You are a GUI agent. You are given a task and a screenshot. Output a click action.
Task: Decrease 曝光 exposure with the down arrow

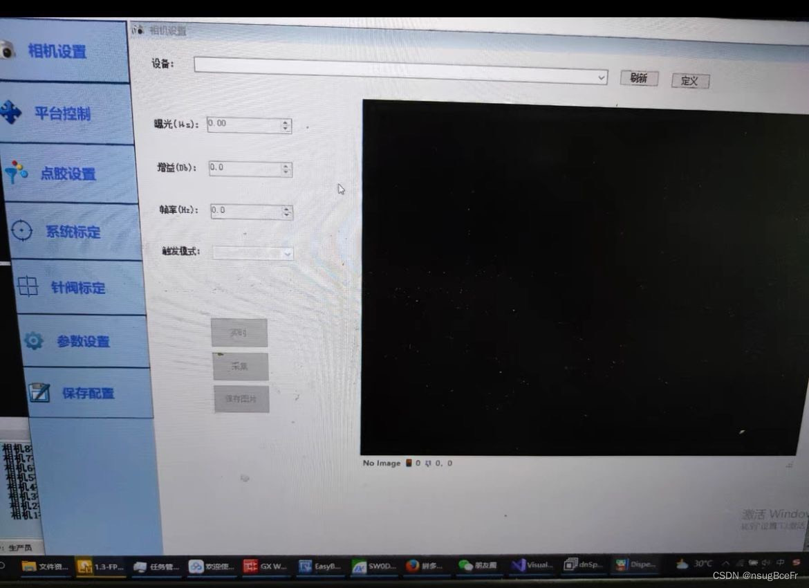click(x=286, y=129)
